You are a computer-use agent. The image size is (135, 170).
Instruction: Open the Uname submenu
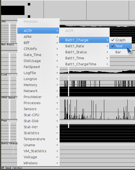[x=38, y=145]
